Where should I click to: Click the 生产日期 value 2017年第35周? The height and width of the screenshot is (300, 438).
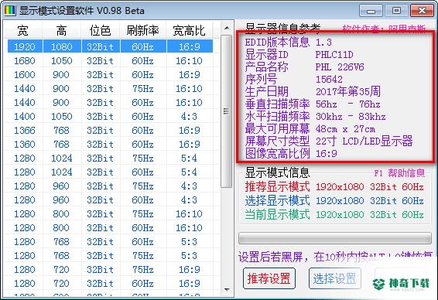348,91
